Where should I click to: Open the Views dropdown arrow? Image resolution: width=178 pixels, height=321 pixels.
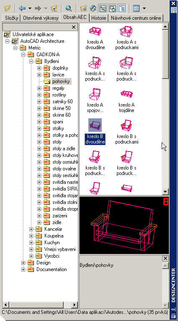pos(144,8)
